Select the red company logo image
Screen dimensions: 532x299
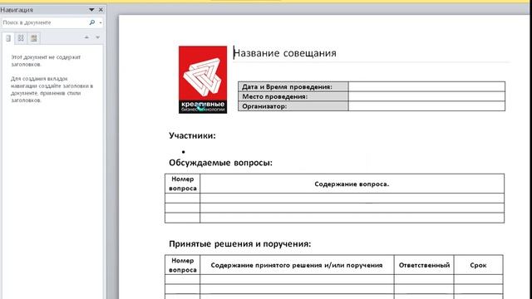pos(203,80)
